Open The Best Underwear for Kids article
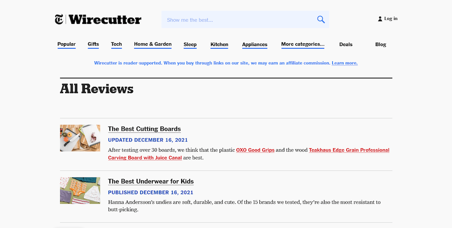The image size is (452, 228). (x=151, y=182)
